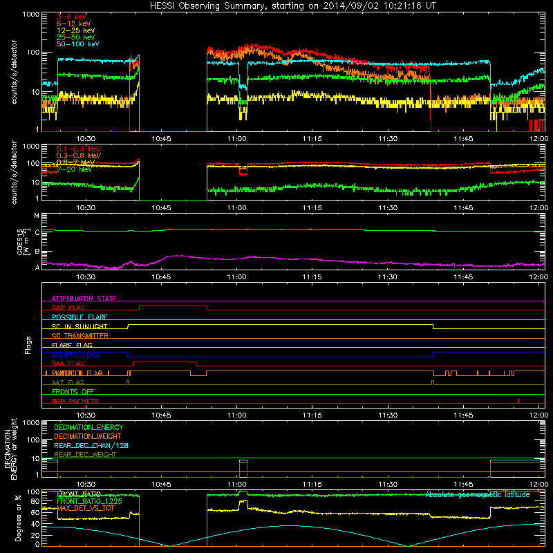Select the POSSIBLE_FLARE flag label

click(x=79, y=317)
